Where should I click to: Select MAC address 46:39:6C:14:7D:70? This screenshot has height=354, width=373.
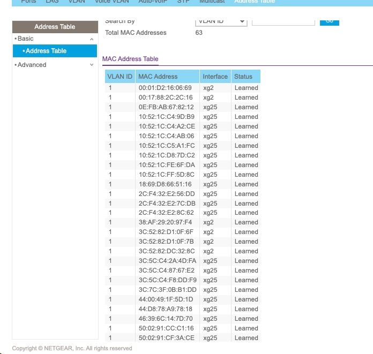166,319
